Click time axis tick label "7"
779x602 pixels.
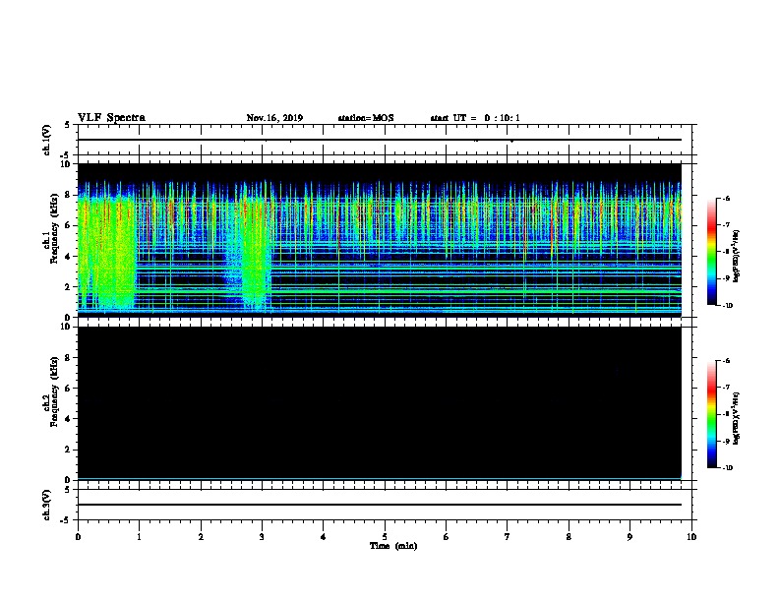(x=508, y=536)
